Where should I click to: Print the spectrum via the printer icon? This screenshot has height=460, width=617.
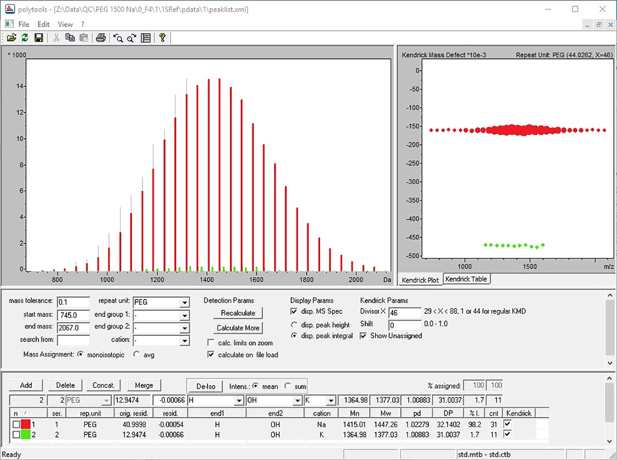(101, 38)
